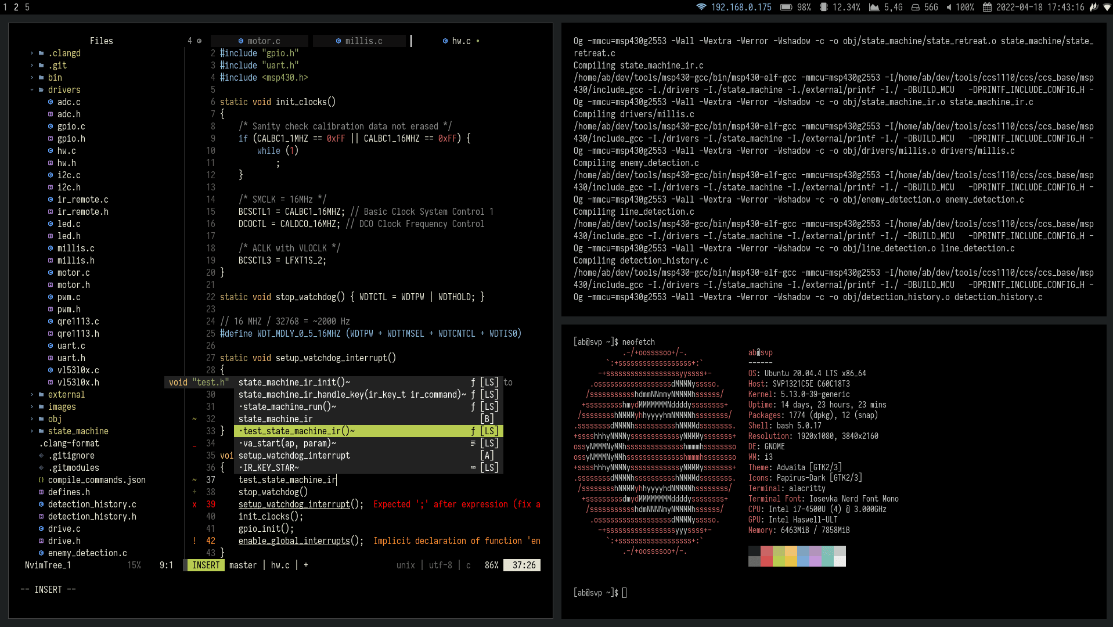Click the memory icon showing 5,4G
This screenshot has height=627, width=1113.
pos(874,7)
